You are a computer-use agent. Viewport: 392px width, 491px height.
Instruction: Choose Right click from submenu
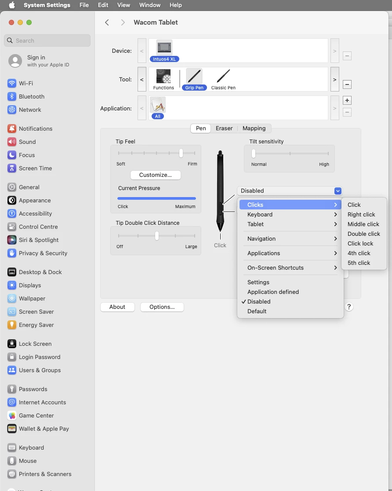tap(361, 215)
